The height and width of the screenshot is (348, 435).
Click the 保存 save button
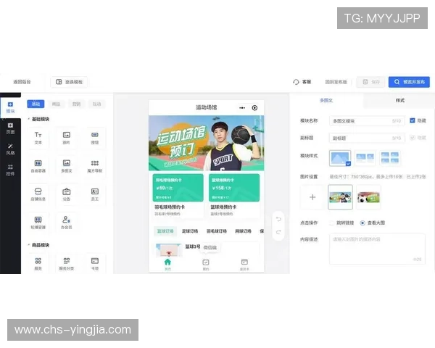pos(371,82)
